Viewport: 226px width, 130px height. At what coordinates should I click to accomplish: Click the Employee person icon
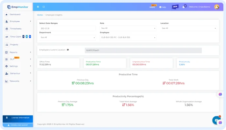7,21
